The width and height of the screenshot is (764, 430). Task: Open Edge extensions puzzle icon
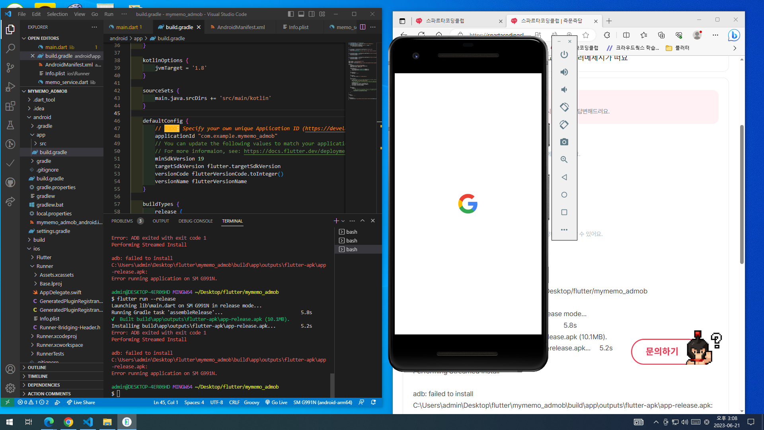[x=607, y=35]
